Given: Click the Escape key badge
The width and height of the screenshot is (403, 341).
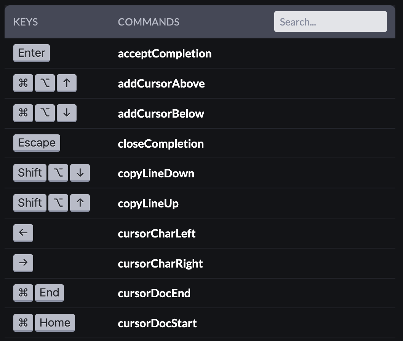Looking at the screenshot, I should coord(37,143).
